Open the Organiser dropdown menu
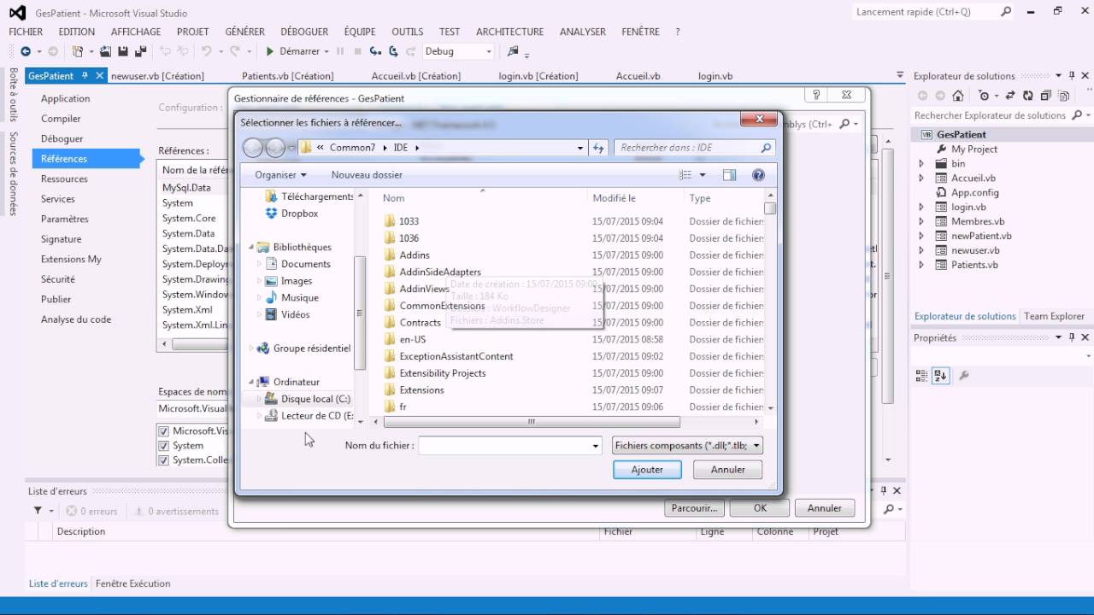 (280, 175)
